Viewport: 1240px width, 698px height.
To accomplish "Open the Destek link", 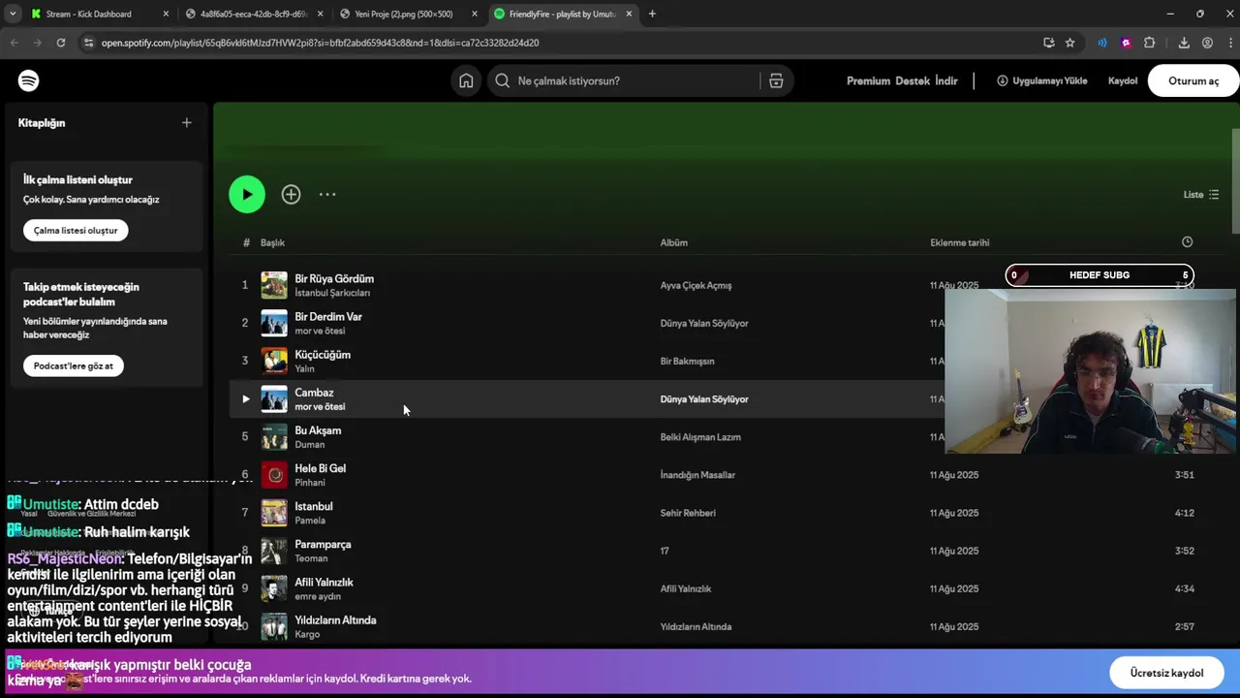I will (x=913, y=80).
